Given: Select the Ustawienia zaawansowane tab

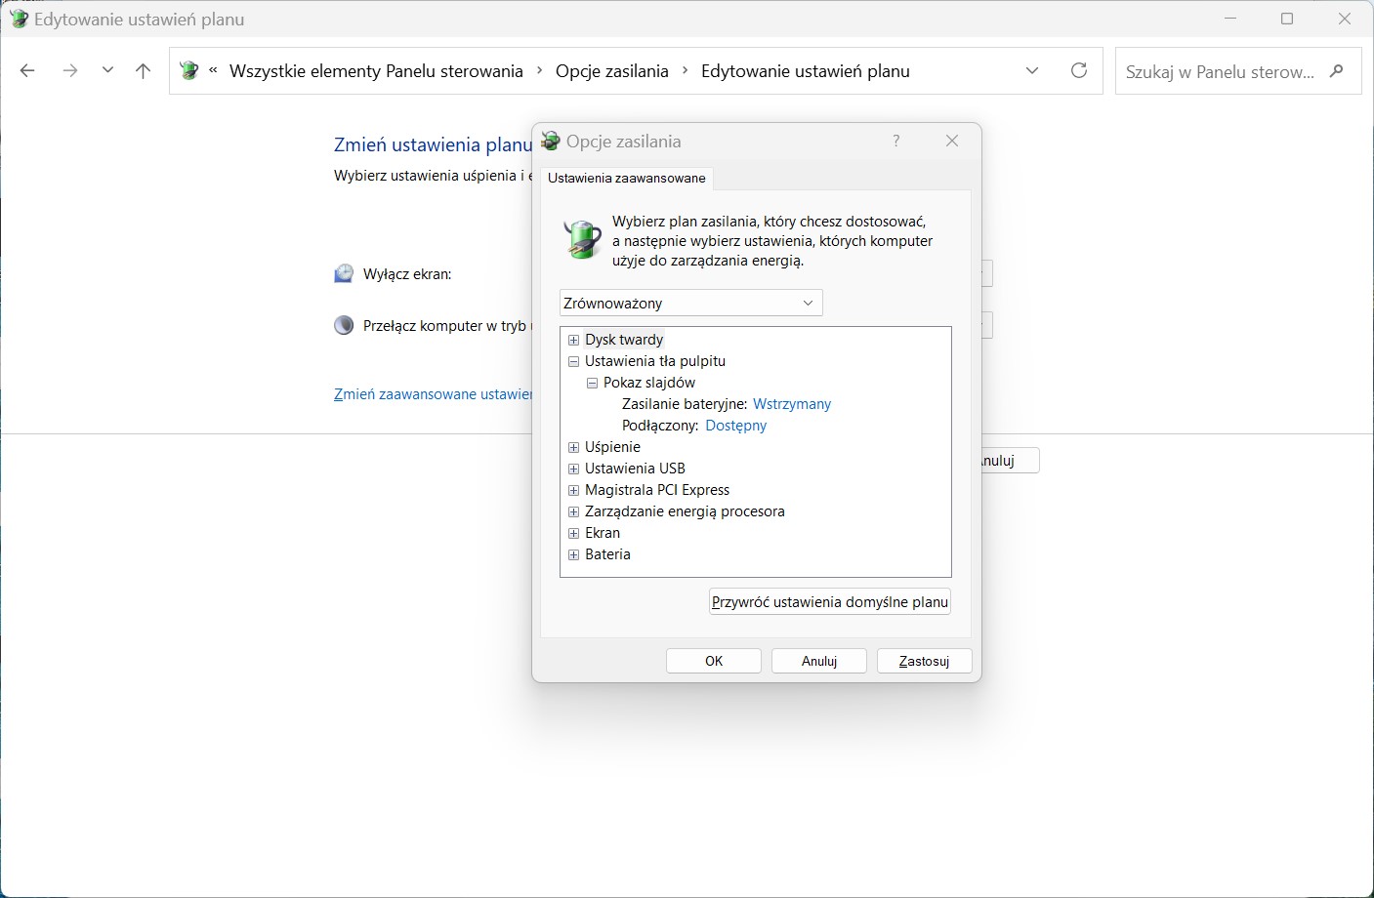Looking at the screenshot, I should click(x=627, y=178).
